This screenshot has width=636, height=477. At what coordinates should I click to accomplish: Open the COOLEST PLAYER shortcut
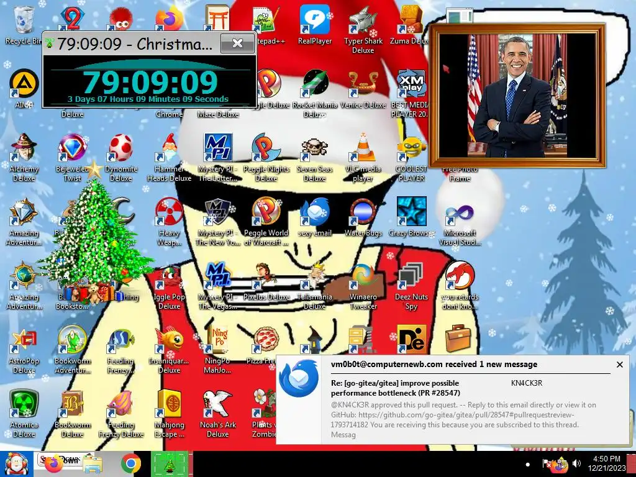tap(411, 157)
